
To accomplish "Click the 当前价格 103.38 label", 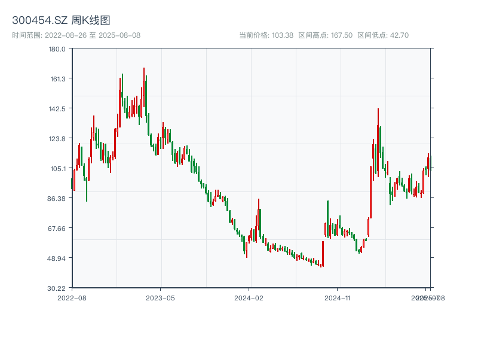I will pos(266,35).
